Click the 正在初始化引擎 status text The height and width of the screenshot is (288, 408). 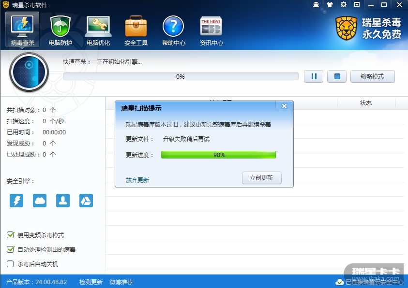(x=119, y=62)
